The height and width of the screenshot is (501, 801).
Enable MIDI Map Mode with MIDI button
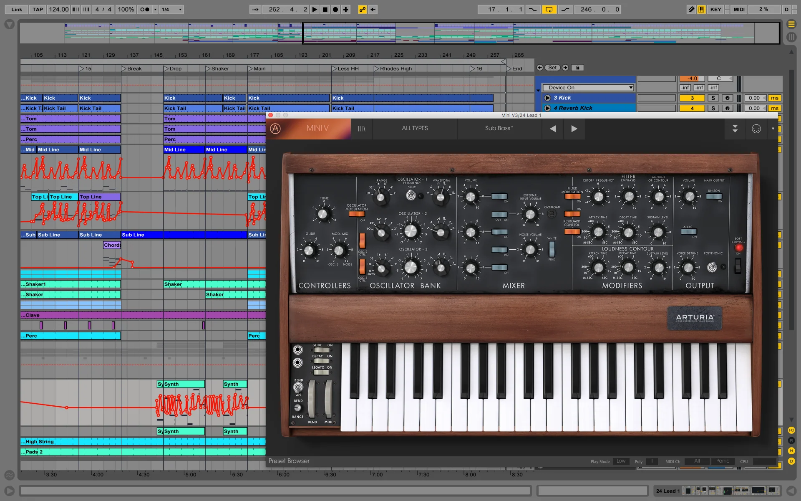(x=739, y=9)
